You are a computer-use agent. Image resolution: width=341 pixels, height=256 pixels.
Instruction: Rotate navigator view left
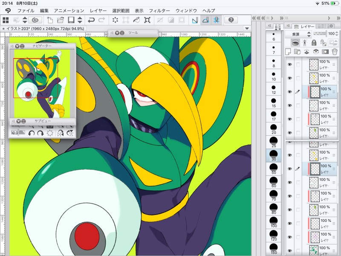(x=31, y=133)
